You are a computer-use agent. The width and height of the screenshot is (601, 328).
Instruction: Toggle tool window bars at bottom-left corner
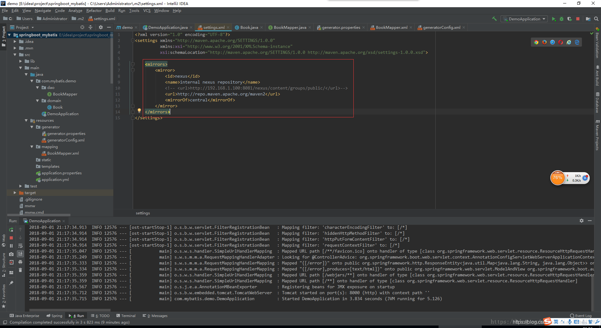point(5,322)
